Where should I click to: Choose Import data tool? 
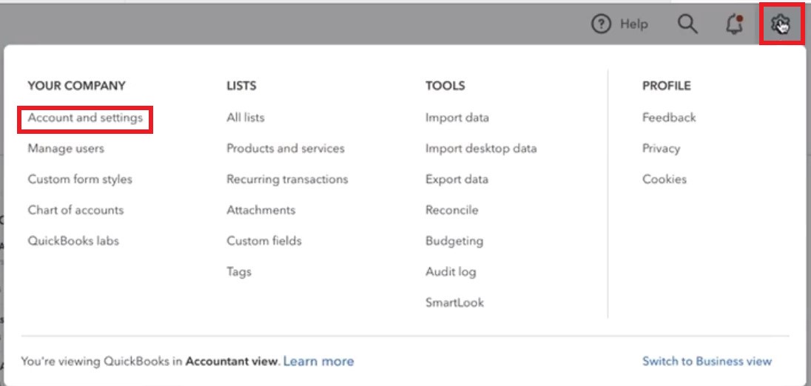[457, 118]
